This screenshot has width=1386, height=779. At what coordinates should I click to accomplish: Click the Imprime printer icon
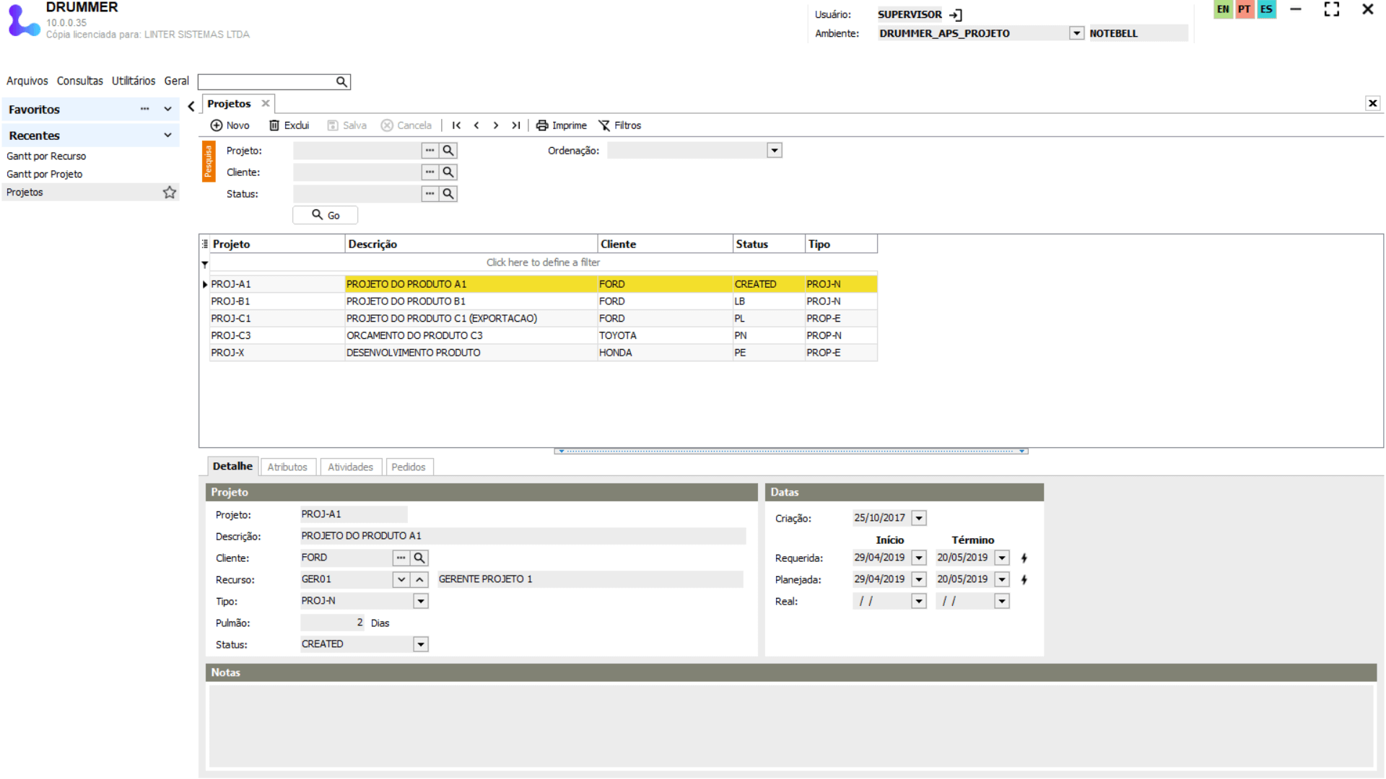pos(542,126)
